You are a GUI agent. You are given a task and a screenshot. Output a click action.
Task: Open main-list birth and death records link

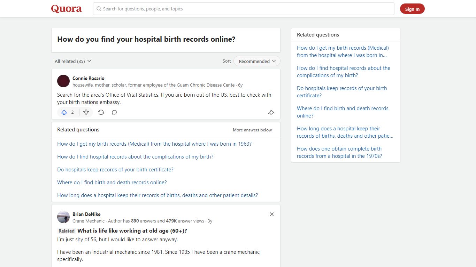pos(112,183)
